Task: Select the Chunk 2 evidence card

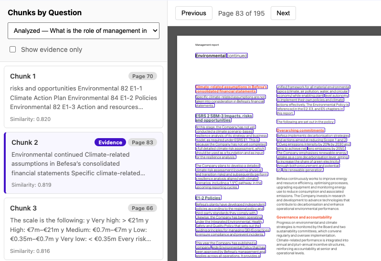Action: coord(84,163)
